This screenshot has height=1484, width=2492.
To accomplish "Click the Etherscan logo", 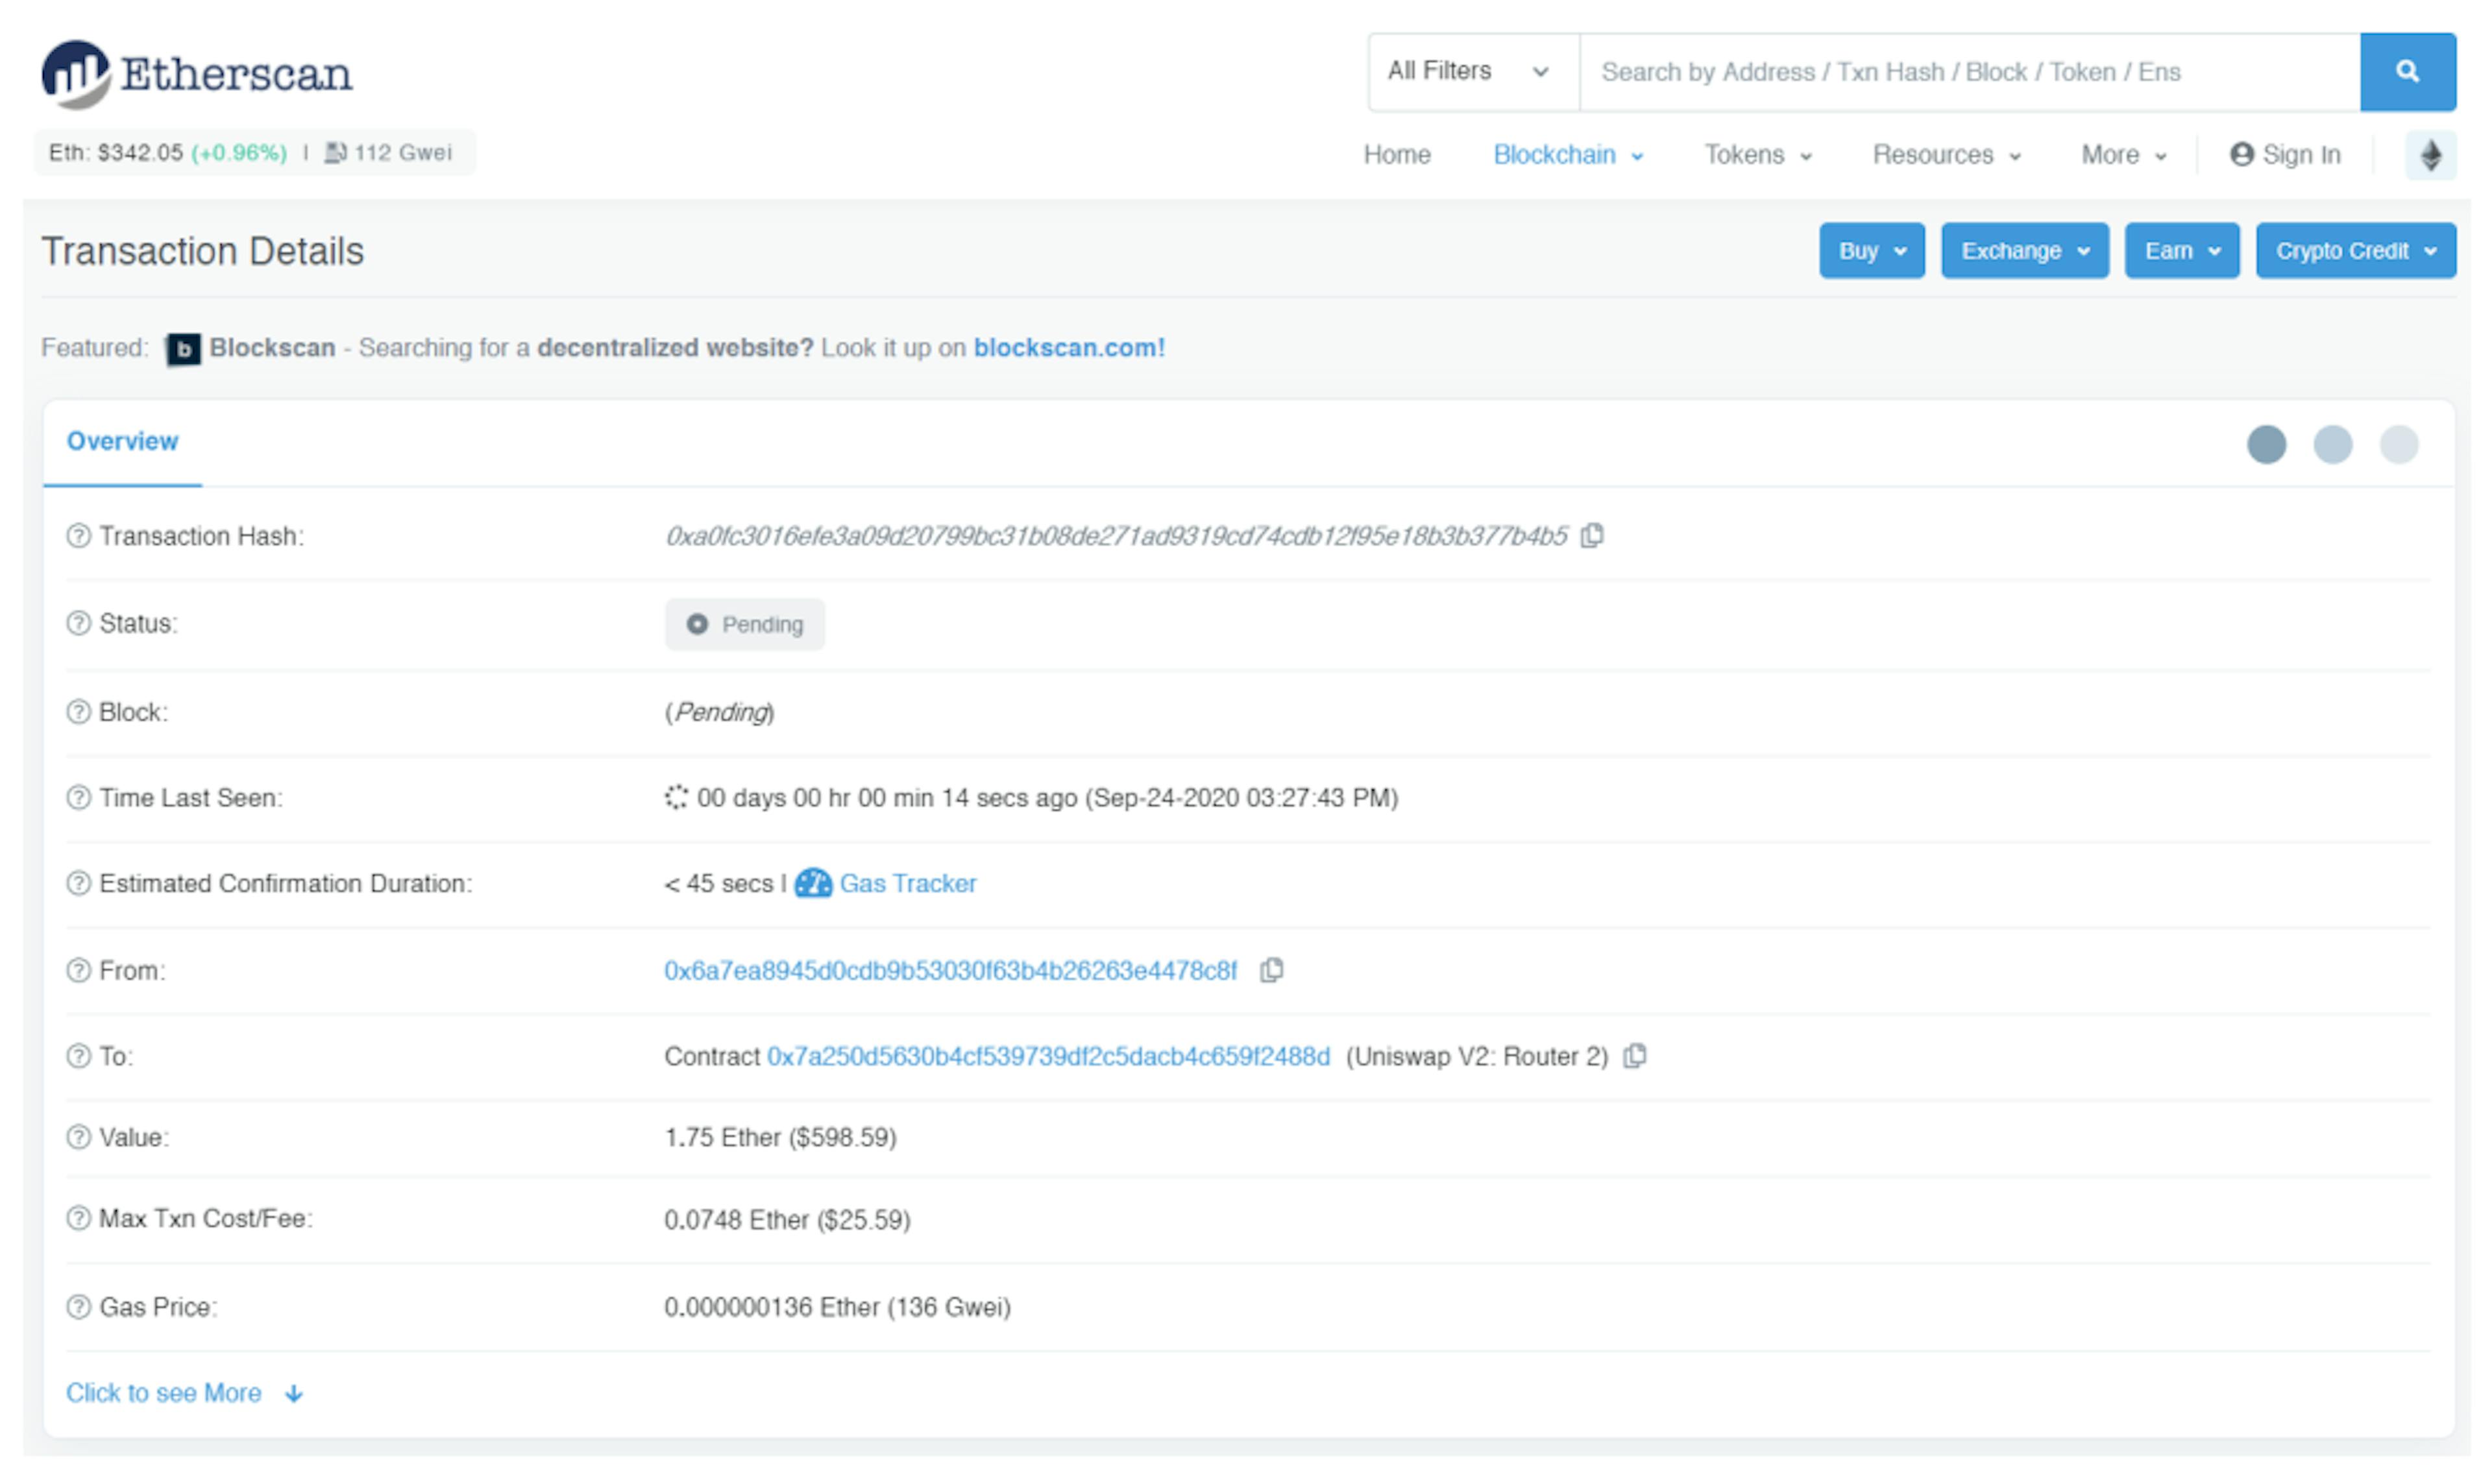I will click(x=197, y=73).
